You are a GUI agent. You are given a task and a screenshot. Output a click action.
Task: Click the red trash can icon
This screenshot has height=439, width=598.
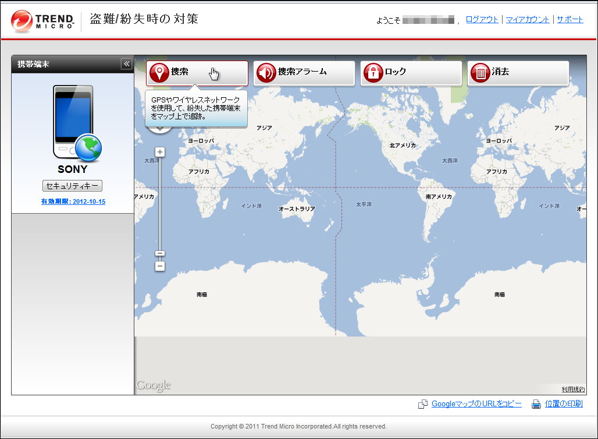480,73
